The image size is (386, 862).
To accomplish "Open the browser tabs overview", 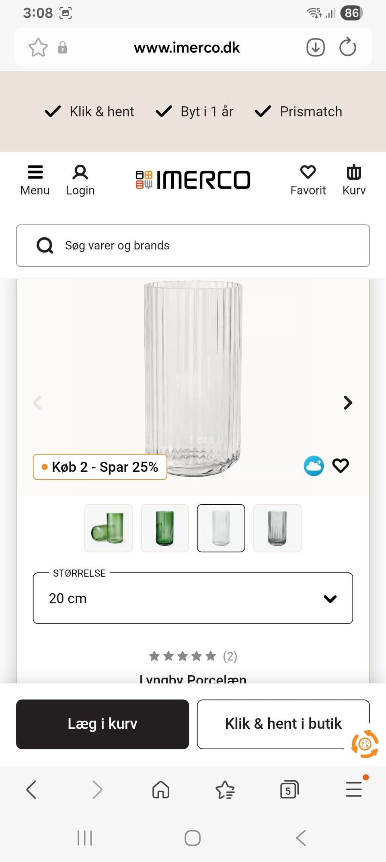I will tap(289, 789).
